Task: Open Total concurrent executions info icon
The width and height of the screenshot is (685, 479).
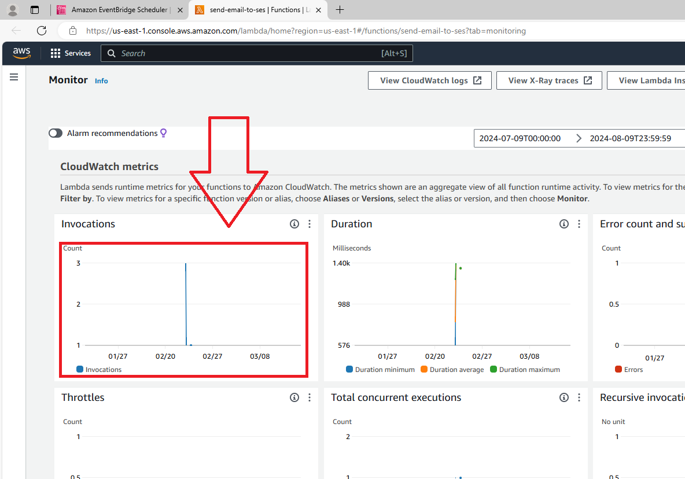Action: (564, 397)
